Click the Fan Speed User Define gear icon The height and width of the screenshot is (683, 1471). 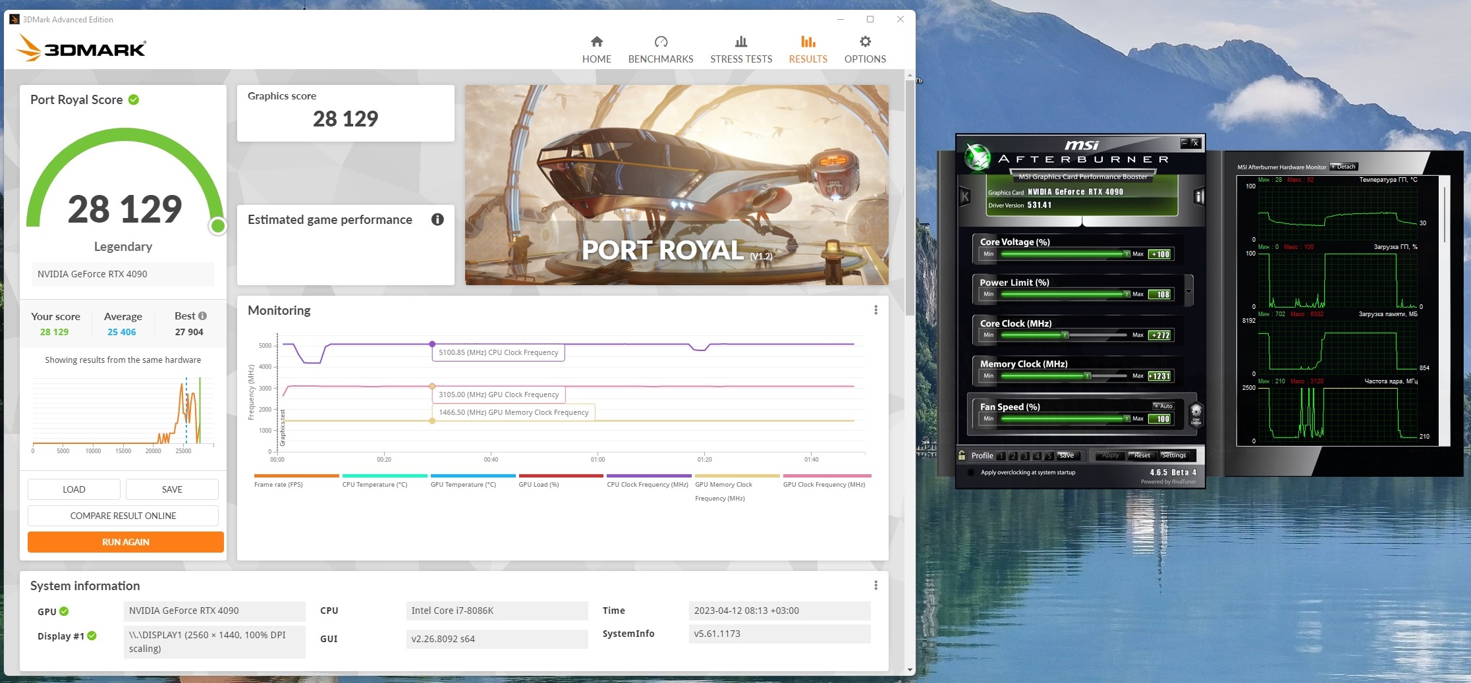coord(1196,414)
